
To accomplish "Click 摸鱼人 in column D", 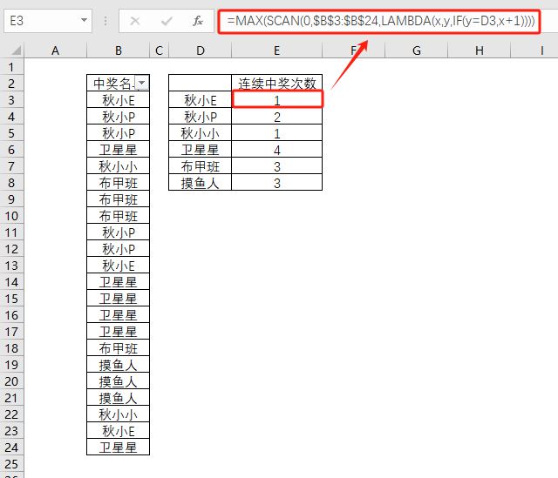I will (x=200, y=183).
